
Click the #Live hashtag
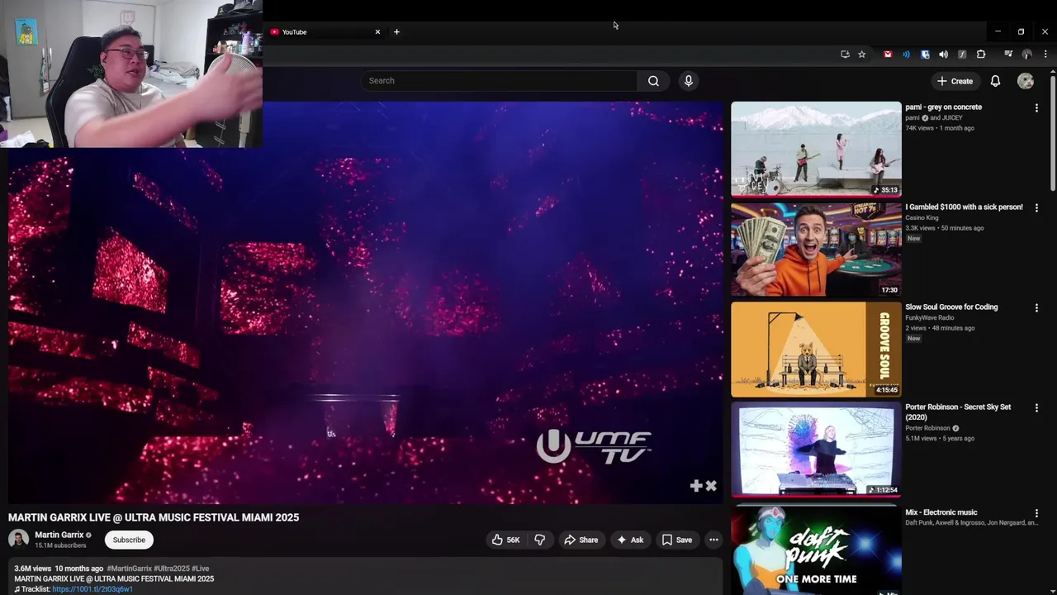click(x=200, y=569)
